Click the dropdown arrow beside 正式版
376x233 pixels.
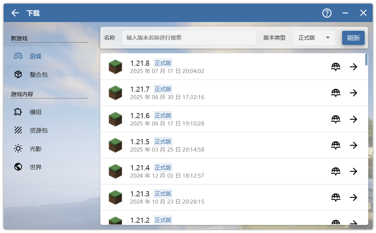[x=327, y=38]
